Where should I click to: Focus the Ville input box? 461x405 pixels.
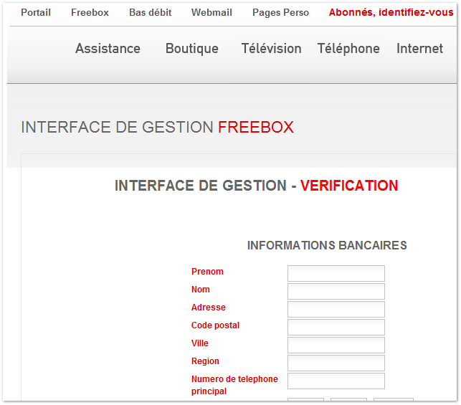point(336,345)
